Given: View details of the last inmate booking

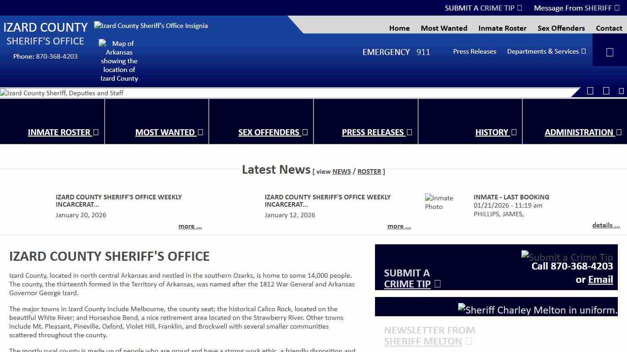Looking at the screenshot, I should click(606, 225).
